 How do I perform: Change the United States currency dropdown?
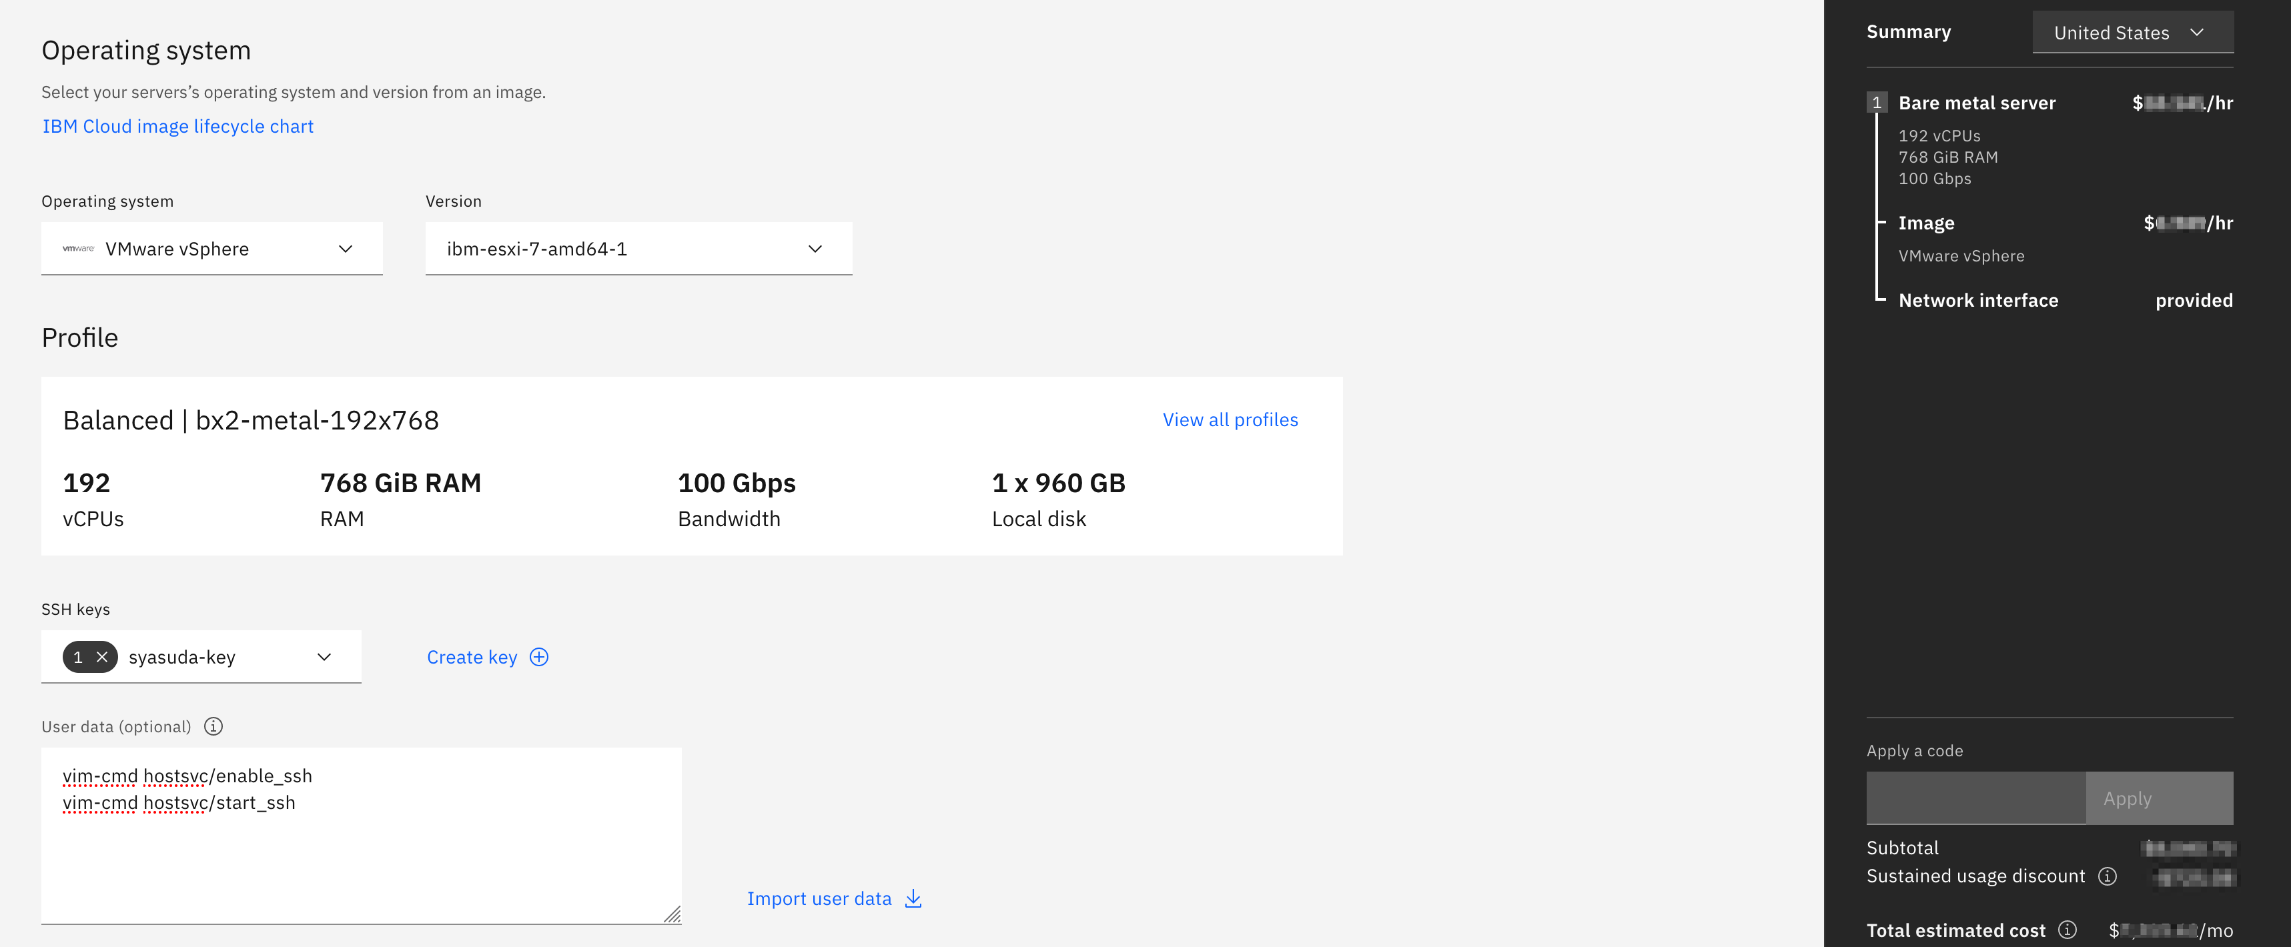coord(2132,33)
